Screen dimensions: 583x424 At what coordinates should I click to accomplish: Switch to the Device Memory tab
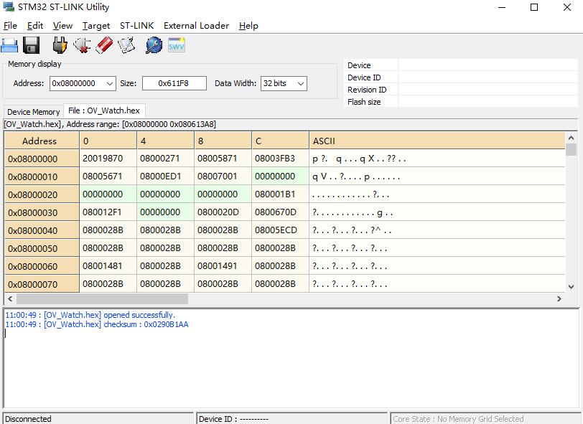(x=34, y=112)
